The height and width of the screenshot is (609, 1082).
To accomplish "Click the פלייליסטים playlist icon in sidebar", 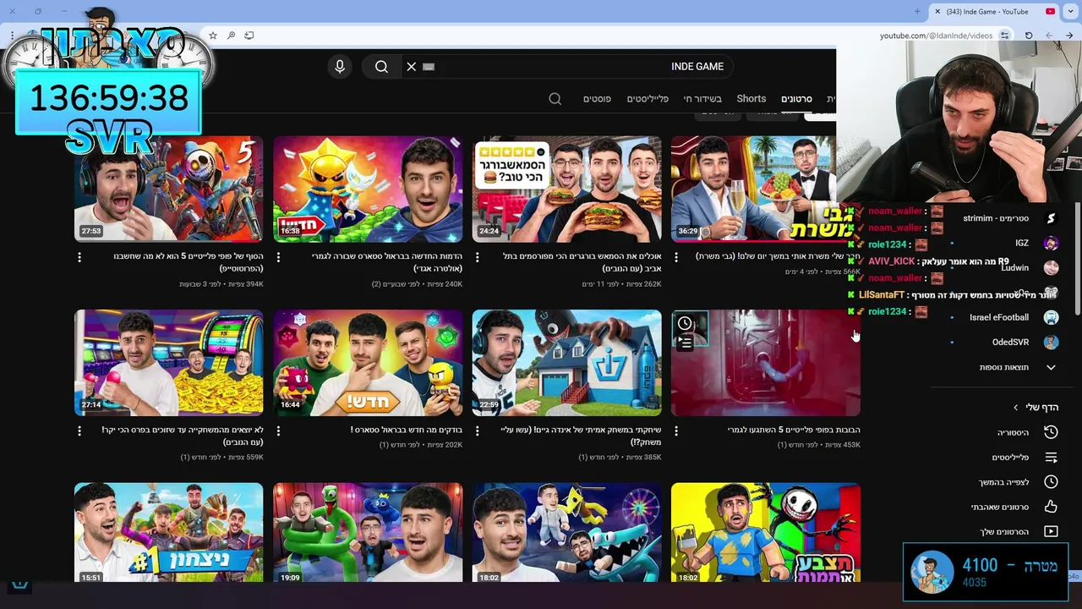I will click(1051, 458).
